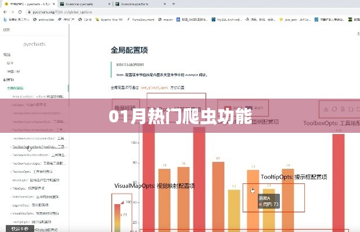Screen dimensions: 360x232
Task: Open VisualMapOpts sidebar entry
Action: pos(35,213)
